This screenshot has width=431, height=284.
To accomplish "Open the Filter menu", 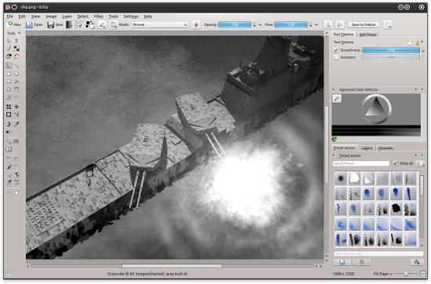I will pos(99,16).
